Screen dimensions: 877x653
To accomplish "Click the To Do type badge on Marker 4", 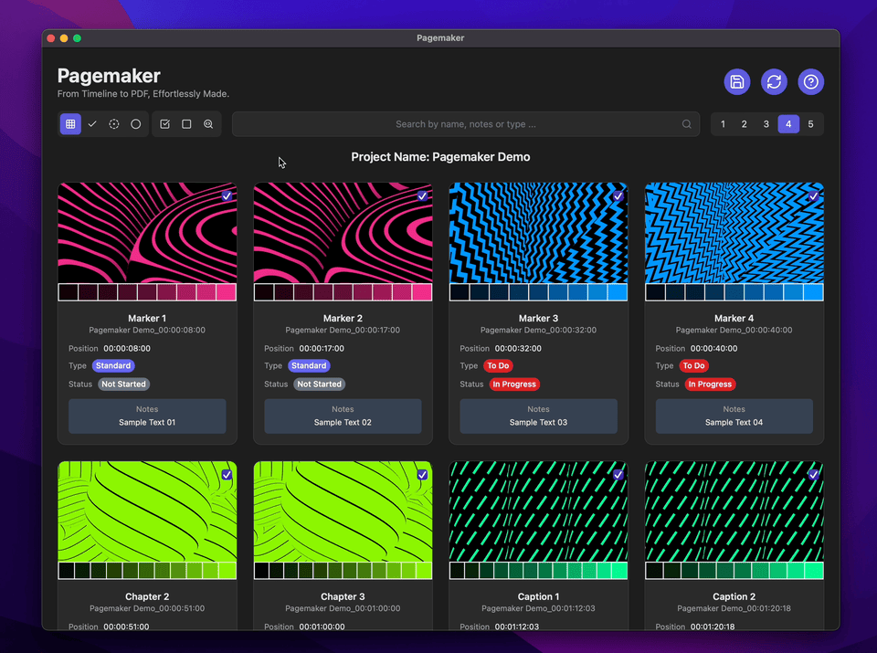I will click(693, 365).
